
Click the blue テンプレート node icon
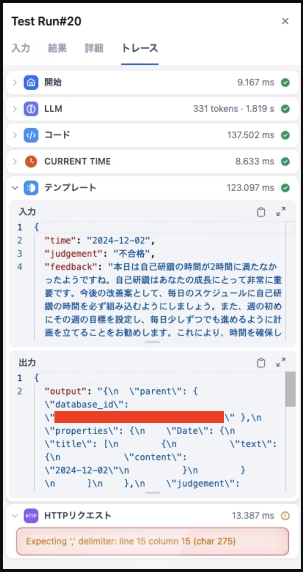point(31,188)
